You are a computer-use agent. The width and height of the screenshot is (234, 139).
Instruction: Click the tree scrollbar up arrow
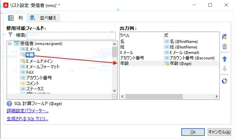(114, 44)
